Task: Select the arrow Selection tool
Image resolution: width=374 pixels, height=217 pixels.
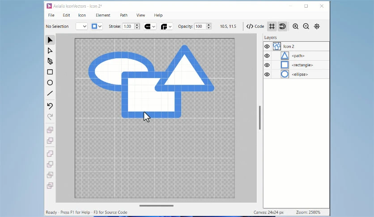Action: 50,40
